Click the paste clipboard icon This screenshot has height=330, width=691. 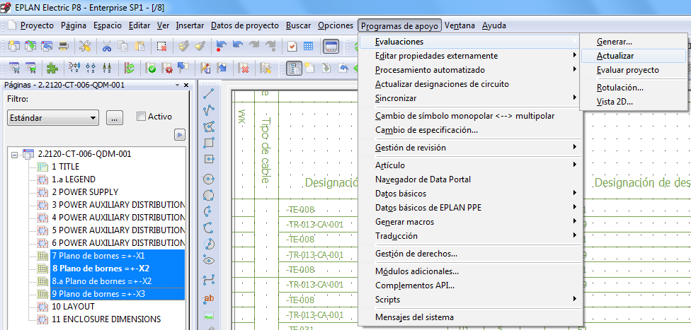(139, 46)
